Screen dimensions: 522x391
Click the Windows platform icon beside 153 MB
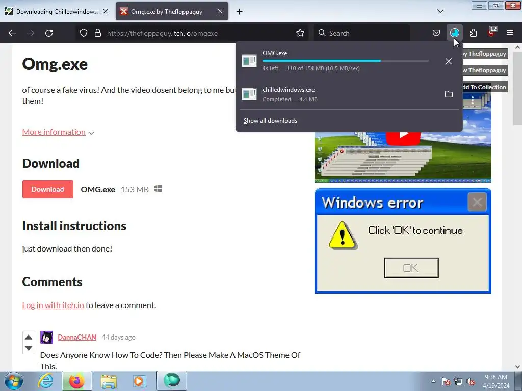pos(158,189)
